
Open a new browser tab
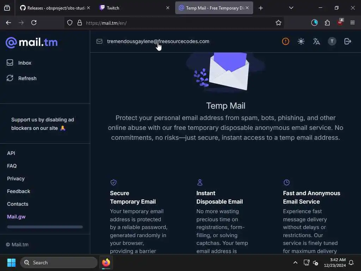pos(261,8)
